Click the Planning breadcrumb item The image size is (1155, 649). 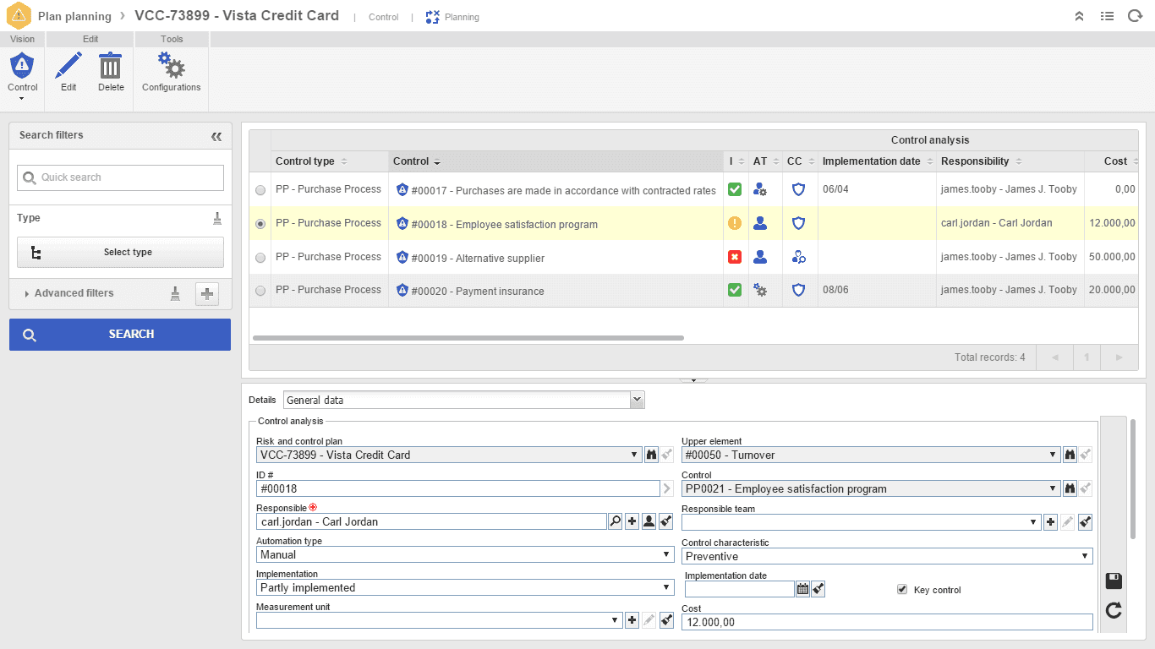[x=452, y=17]
